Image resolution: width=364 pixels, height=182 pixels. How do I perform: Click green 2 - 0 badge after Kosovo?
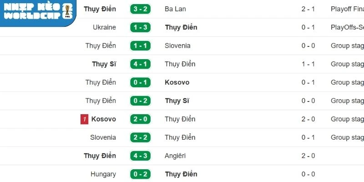click(x=141, y=119)
